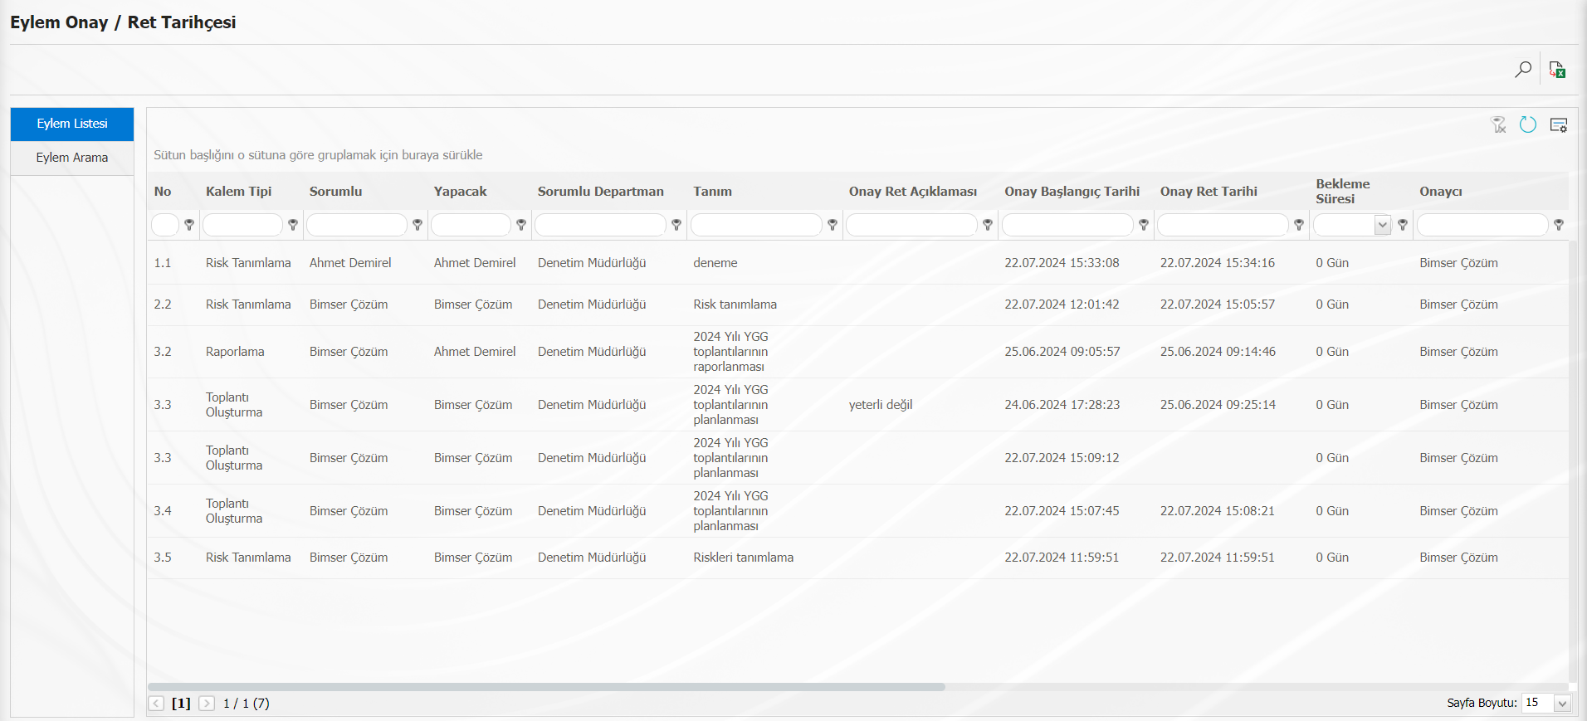The image size is (1587, 721).
Task: Sort by Yapacak column header
Action: pyautogui.click(x=461, y=192)
